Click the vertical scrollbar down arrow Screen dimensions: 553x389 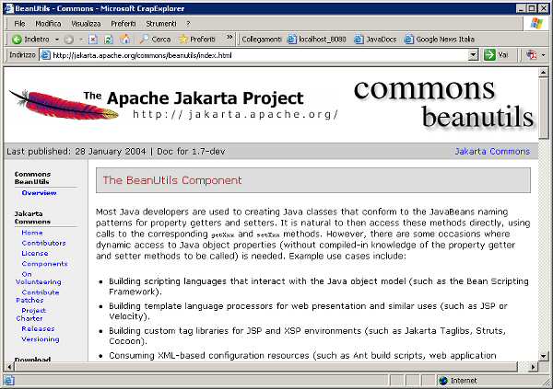pyautogui.click(x=543, y=356)
